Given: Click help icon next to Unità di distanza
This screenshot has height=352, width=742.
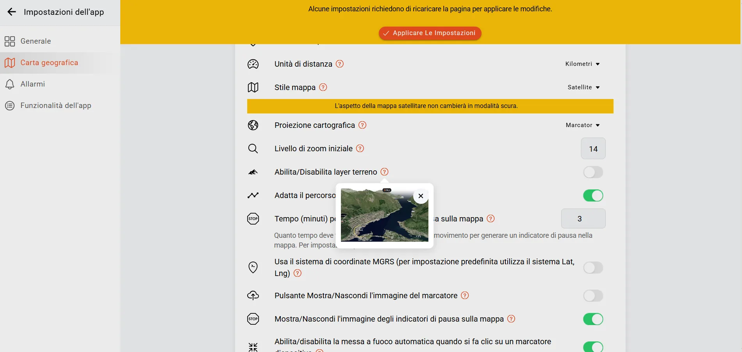Looking at the screenshot, I should point(340,64).
